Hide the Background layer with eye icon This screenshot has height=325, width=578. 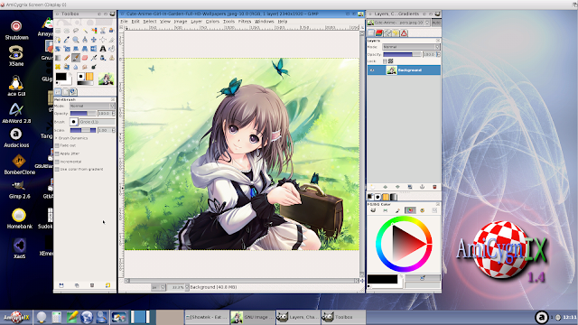click(x=372, y=70)
